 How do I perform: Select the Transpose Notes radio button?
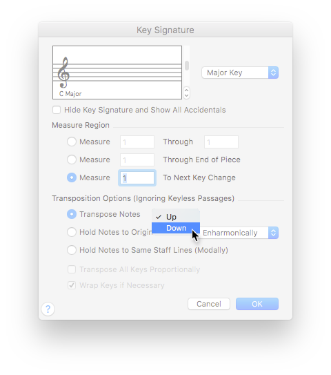(72, 214)
